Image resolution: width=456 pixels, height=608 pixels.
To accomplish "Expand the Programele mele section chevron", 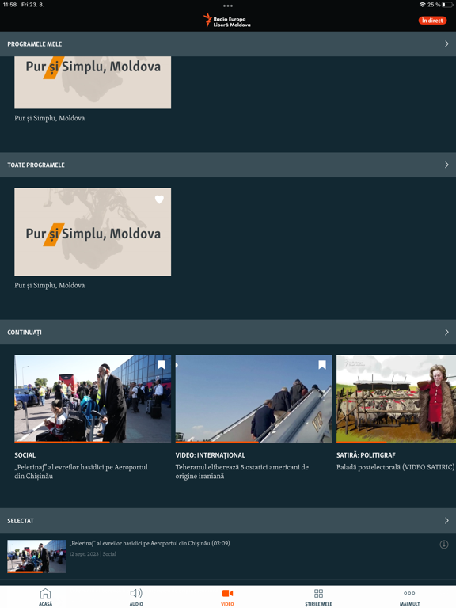I will coord(446,44).
